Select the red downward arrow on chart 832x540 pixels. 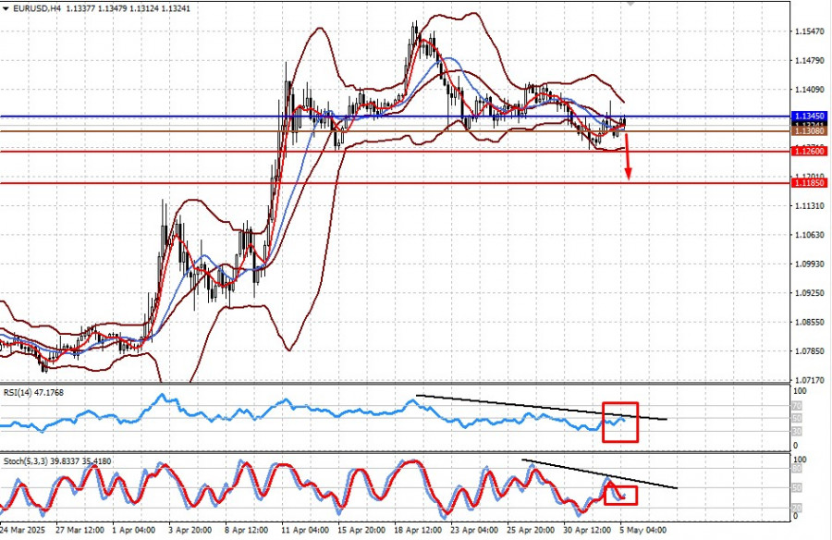pos(628,157)
